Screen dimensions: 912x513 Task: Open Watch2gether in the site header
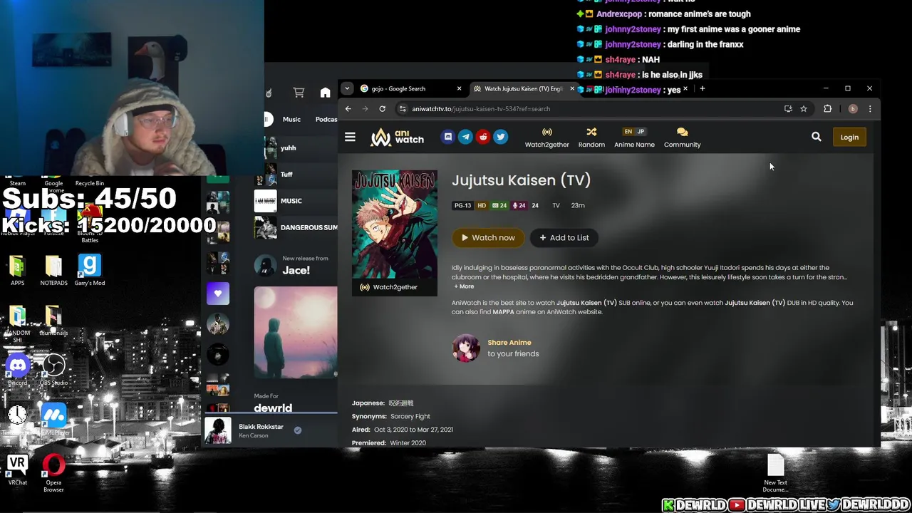click(x=546, y=138)
